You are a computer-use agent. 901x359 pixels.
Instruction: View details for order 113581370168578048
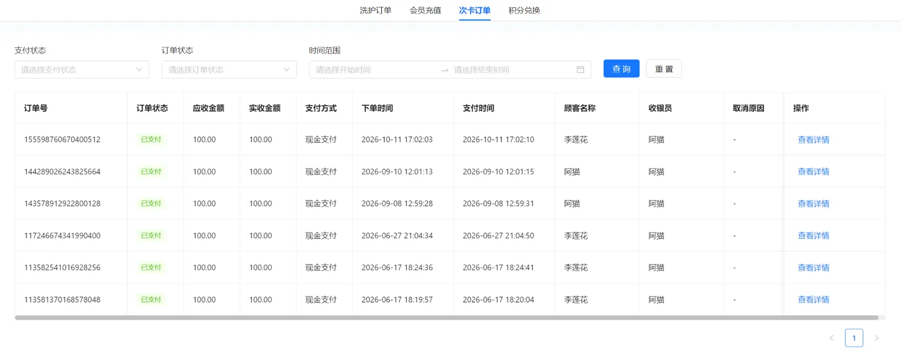tap(813, 299)
